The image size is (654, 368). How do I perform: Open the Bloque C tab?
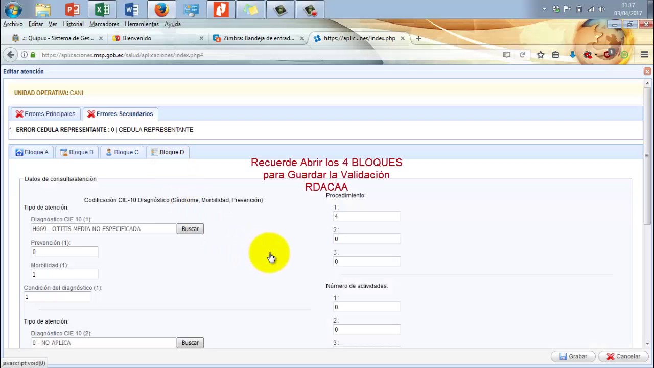(x=122, y=152)
